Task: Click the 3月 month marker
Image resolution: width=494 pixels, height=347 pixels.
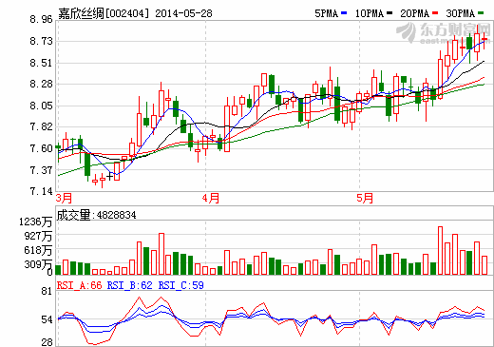Action: (x=64, y=199)
